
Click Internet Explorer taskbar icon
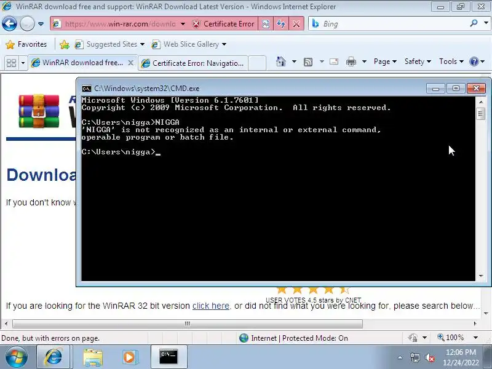click(x=53, y=357)
